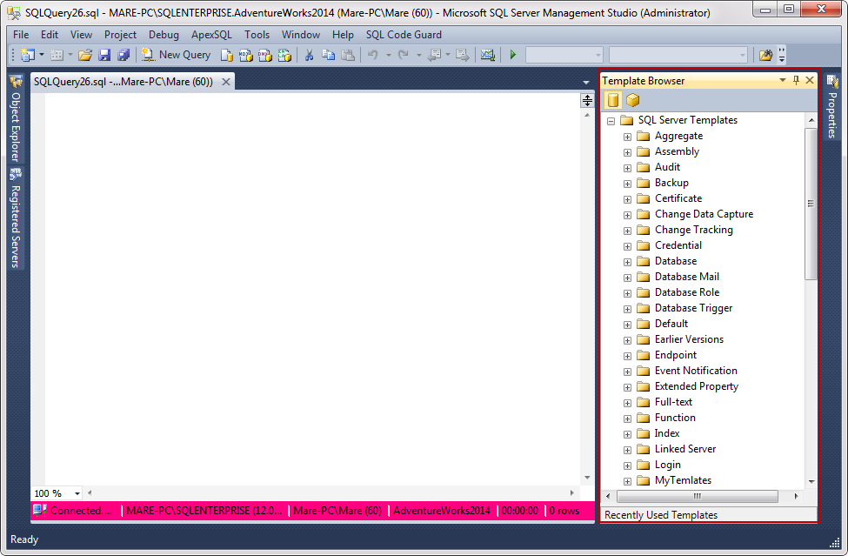848x556 pixels.
Task: Open the File menu
Action: tap(21, 35)
